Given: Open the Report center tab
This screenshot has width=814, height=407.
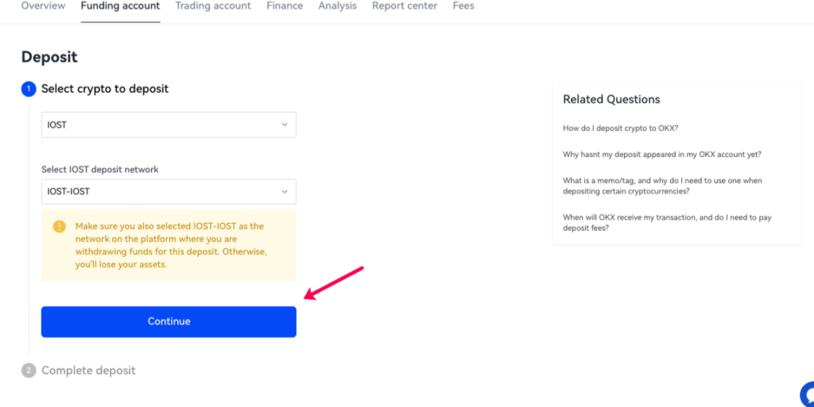Looking at the screenshot, I should tap(405, 6).
